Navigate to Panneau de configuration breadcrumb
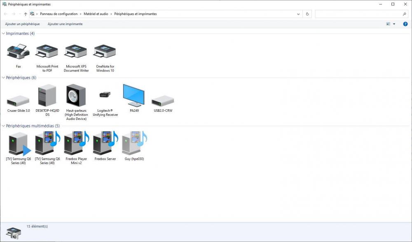The width and height of the screenshot is (412, 242). [x=59, y=14]
